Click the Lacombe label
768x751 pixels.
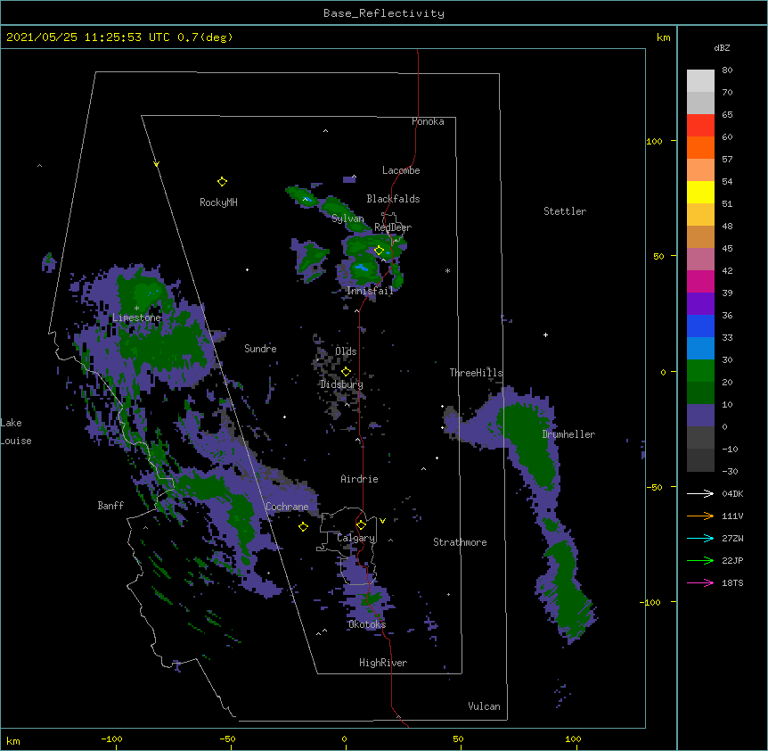(x=401, y=170)
